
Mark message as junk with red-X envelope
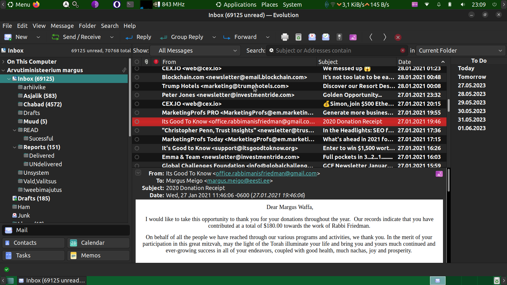tap(312, 37)
